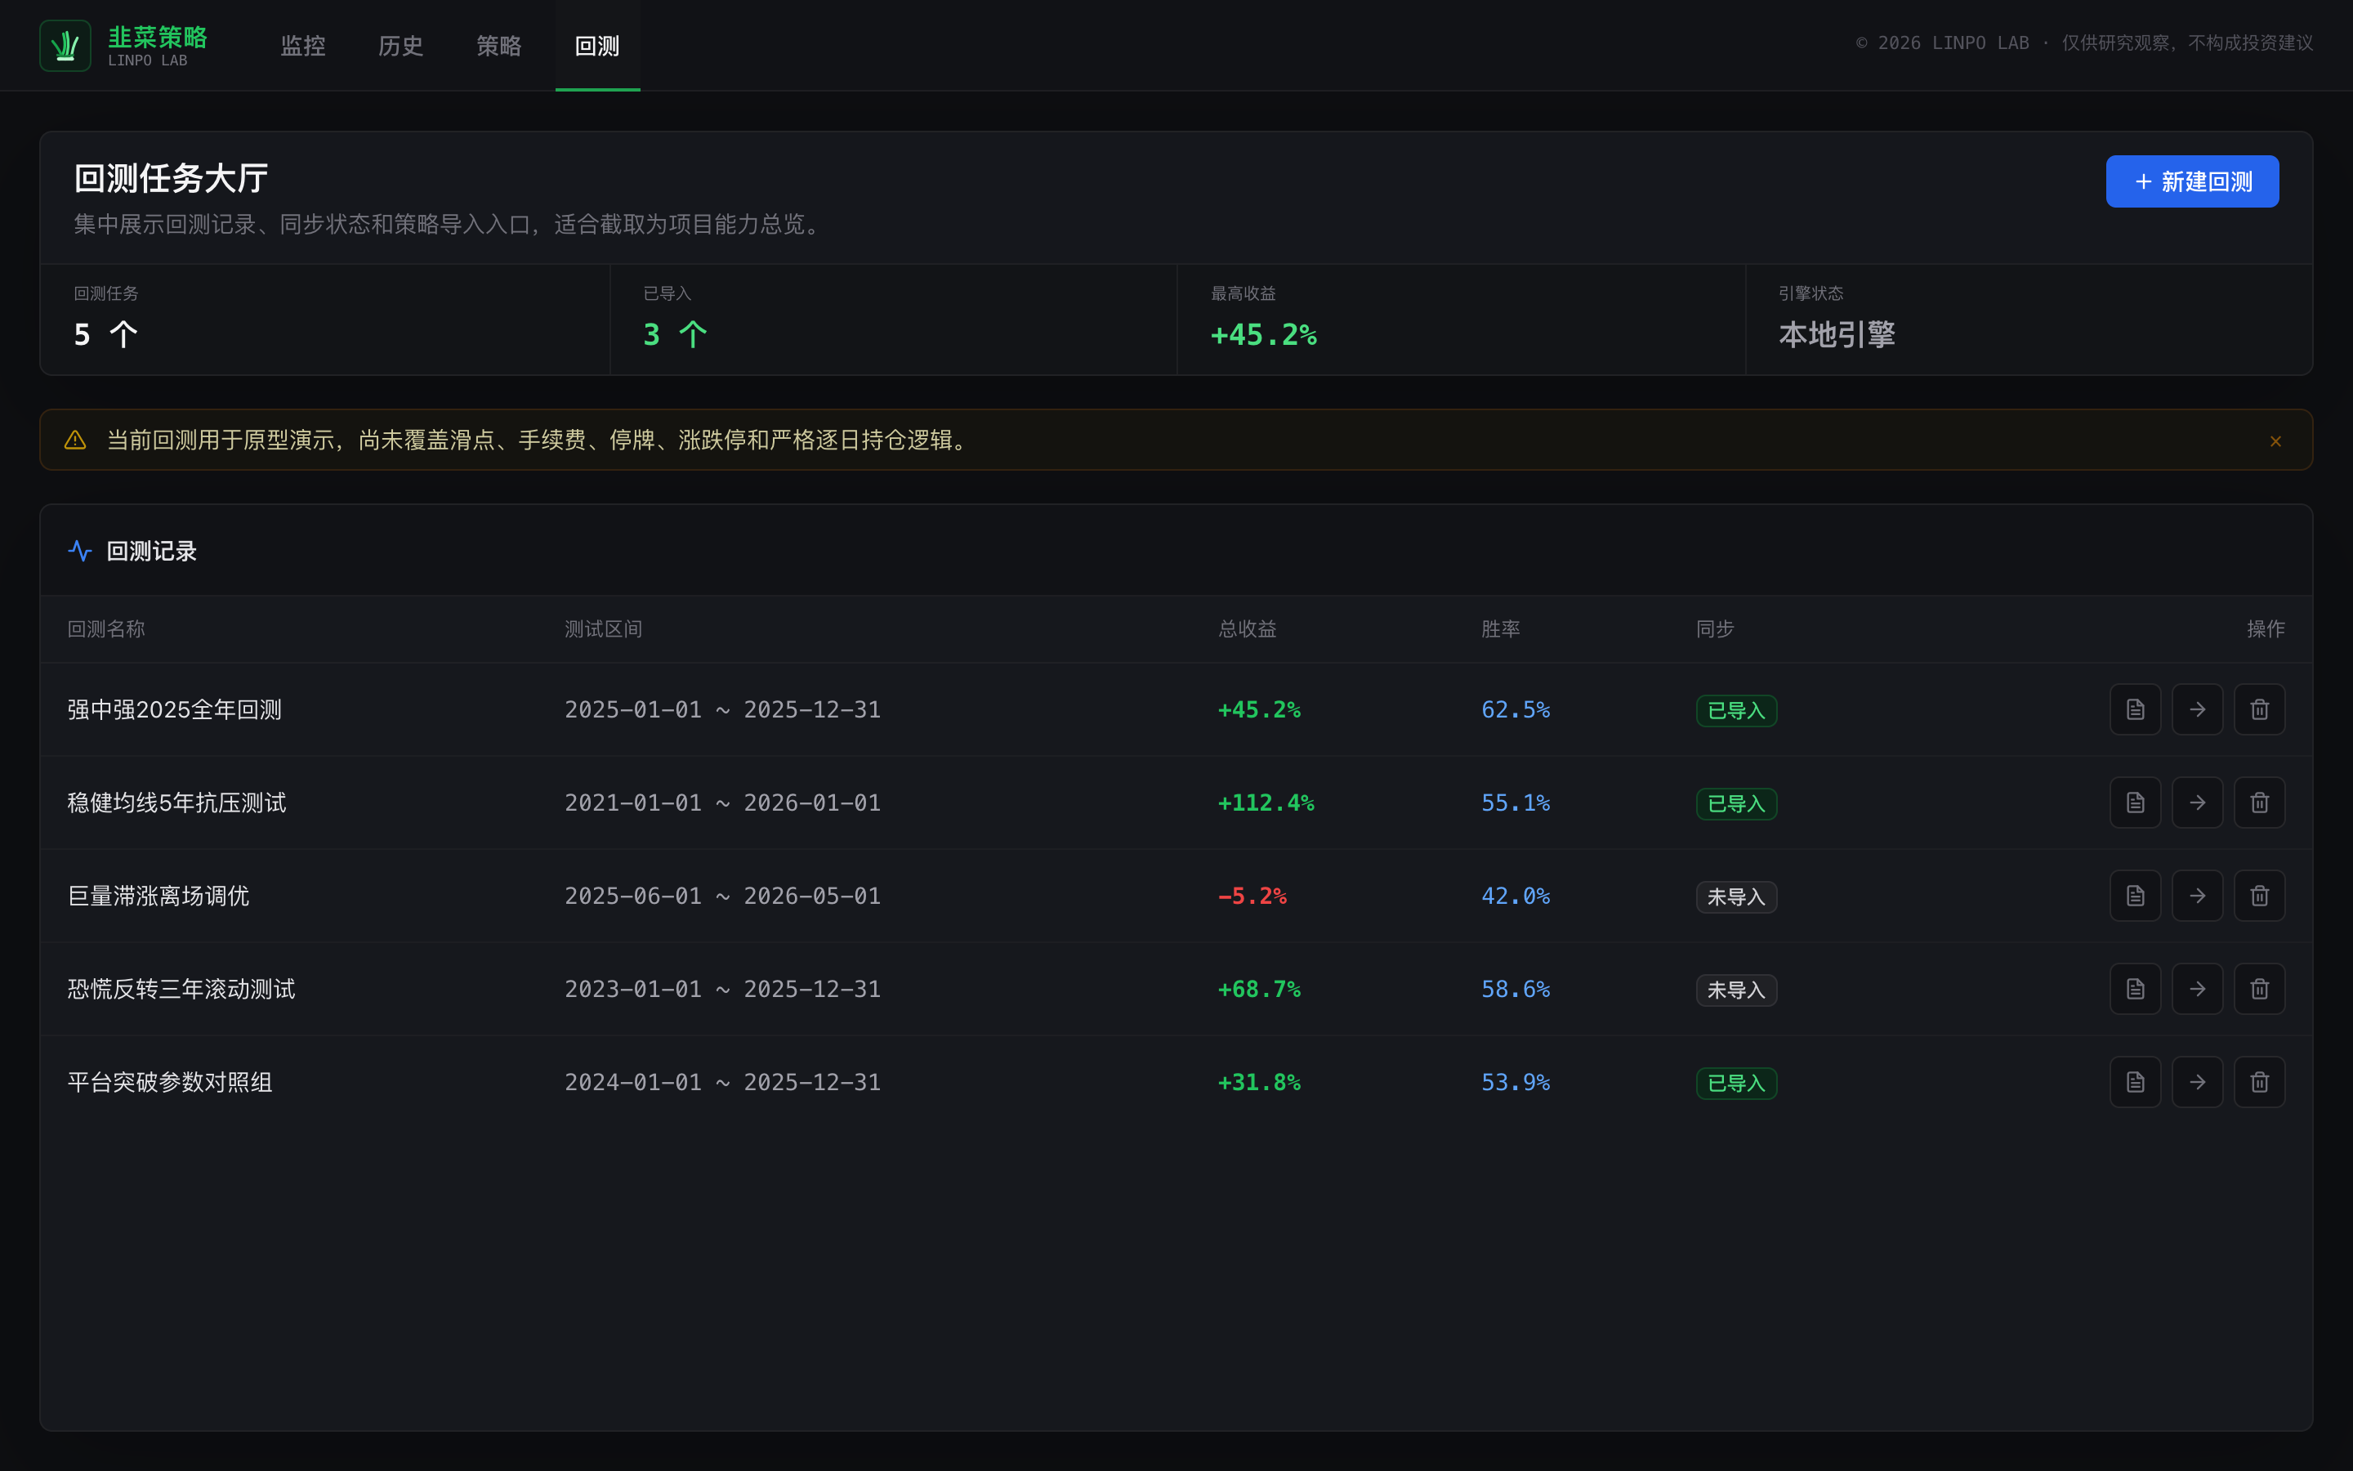Screen dimensions: 2353x1471
Task: Switch to the 监控 tab
Action: point(302,46)
